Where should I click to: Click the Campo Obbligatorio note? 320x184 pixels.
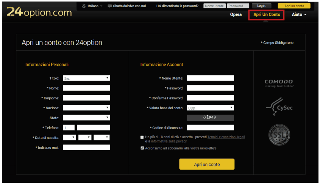click(277, 43)
